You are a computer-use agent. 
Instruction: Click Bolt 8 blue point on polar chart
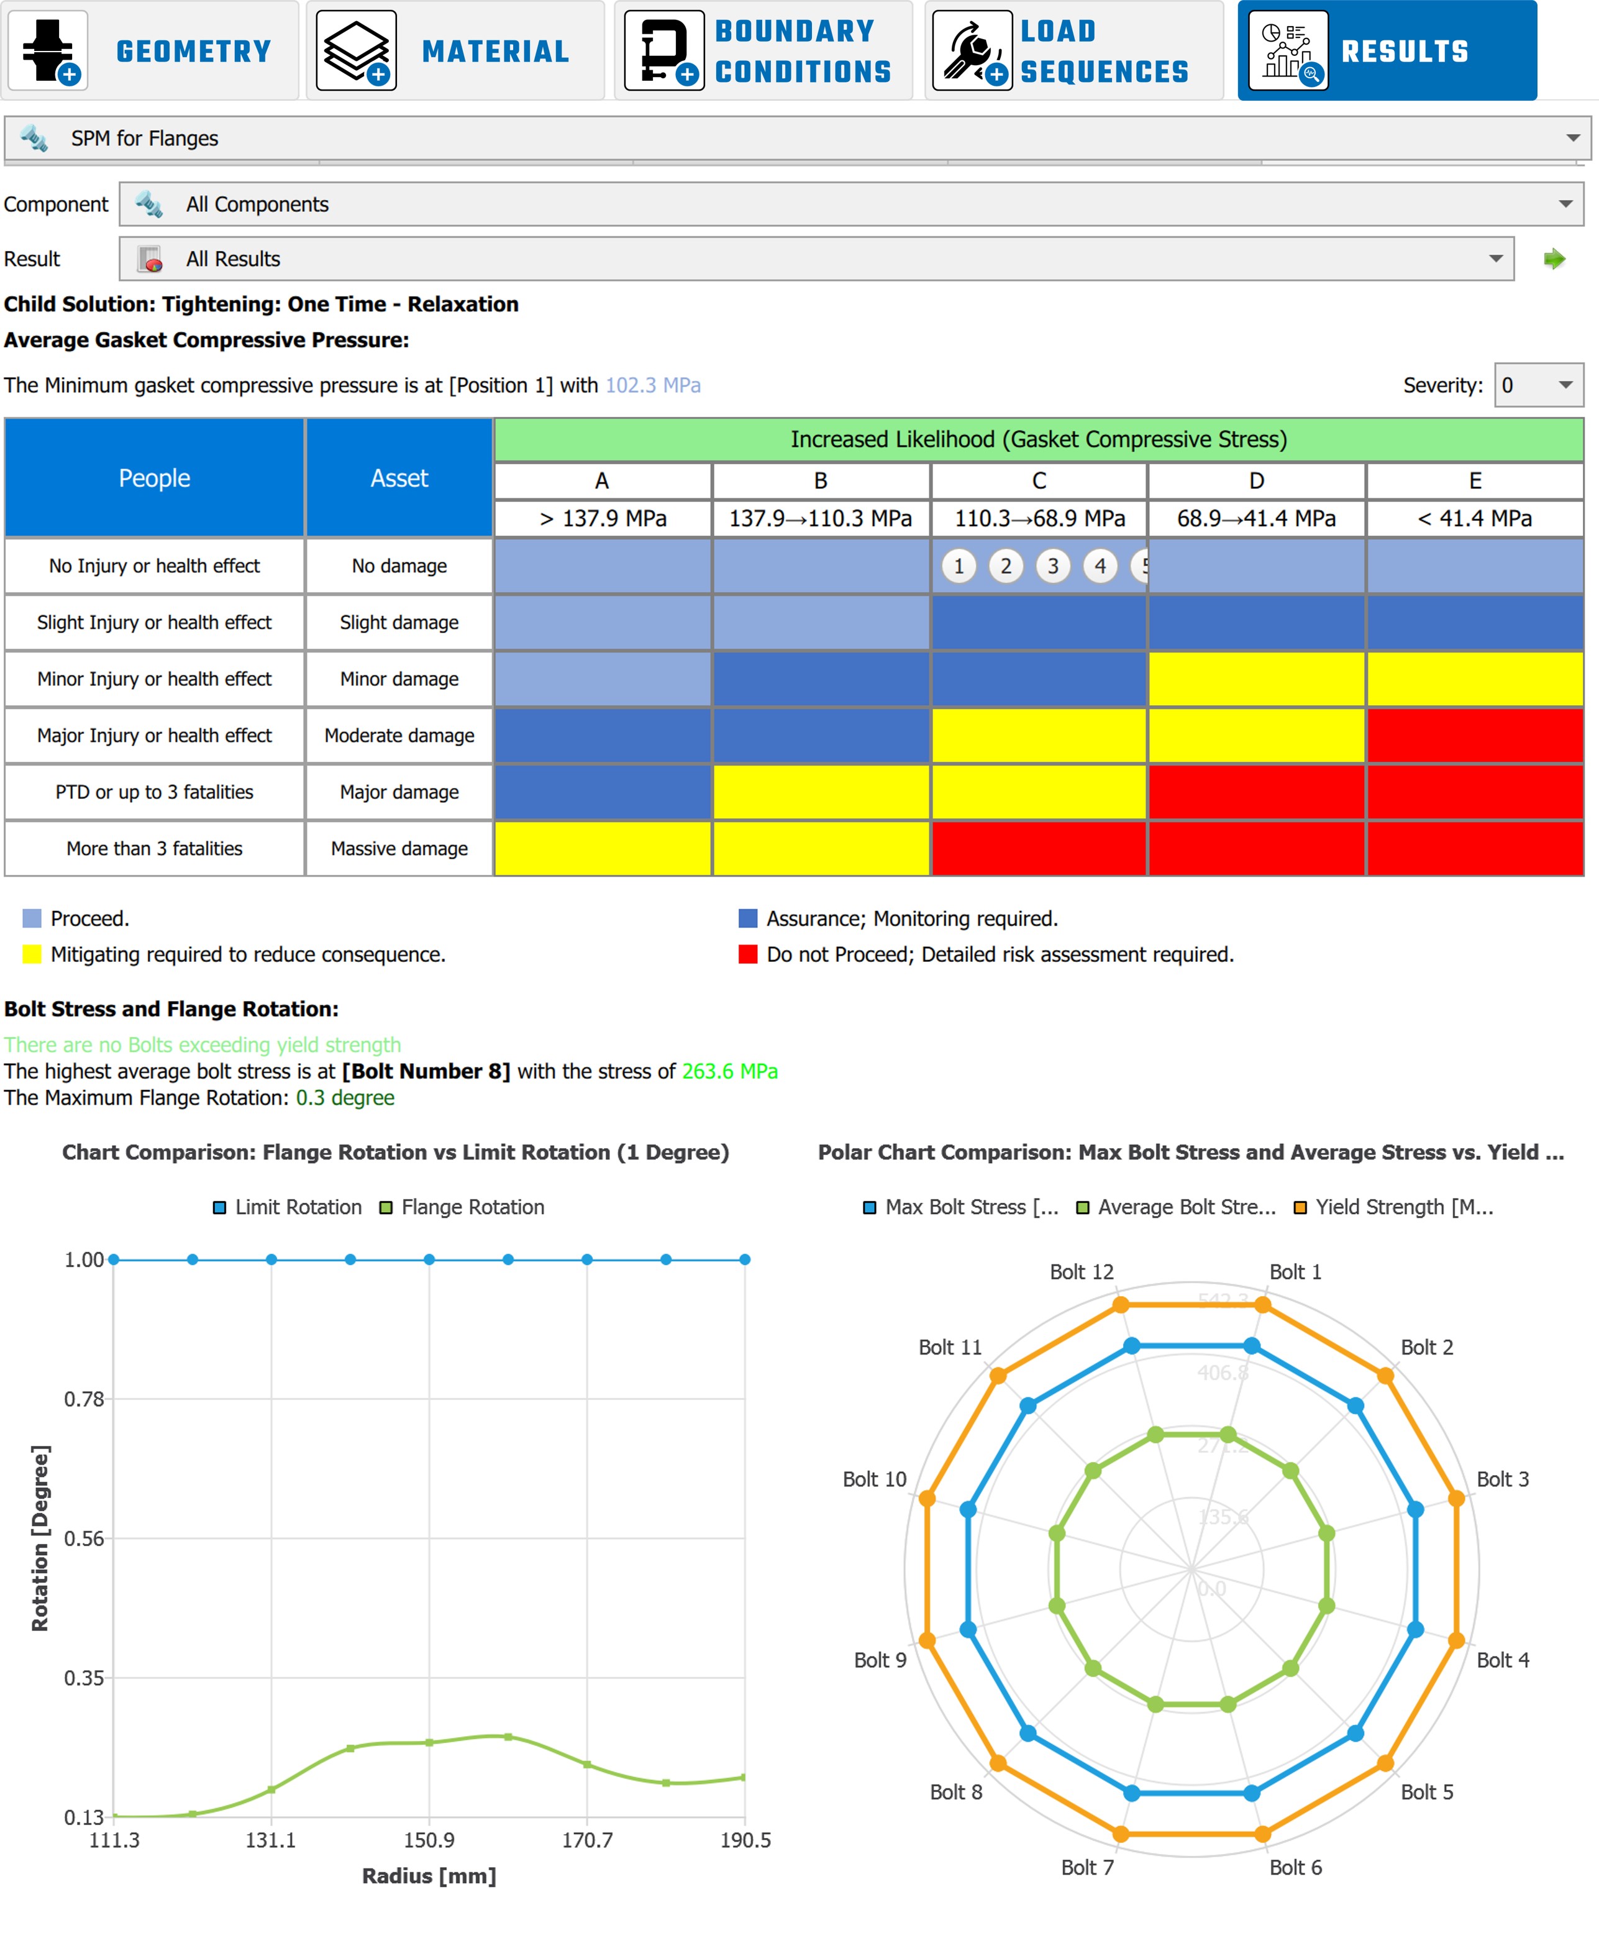point(1028,1734)
